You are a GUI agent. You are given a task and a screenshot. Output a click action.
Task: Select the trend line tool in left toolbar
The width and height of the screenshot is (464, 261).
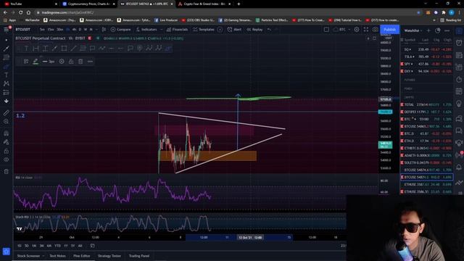(x=7, y=49)
